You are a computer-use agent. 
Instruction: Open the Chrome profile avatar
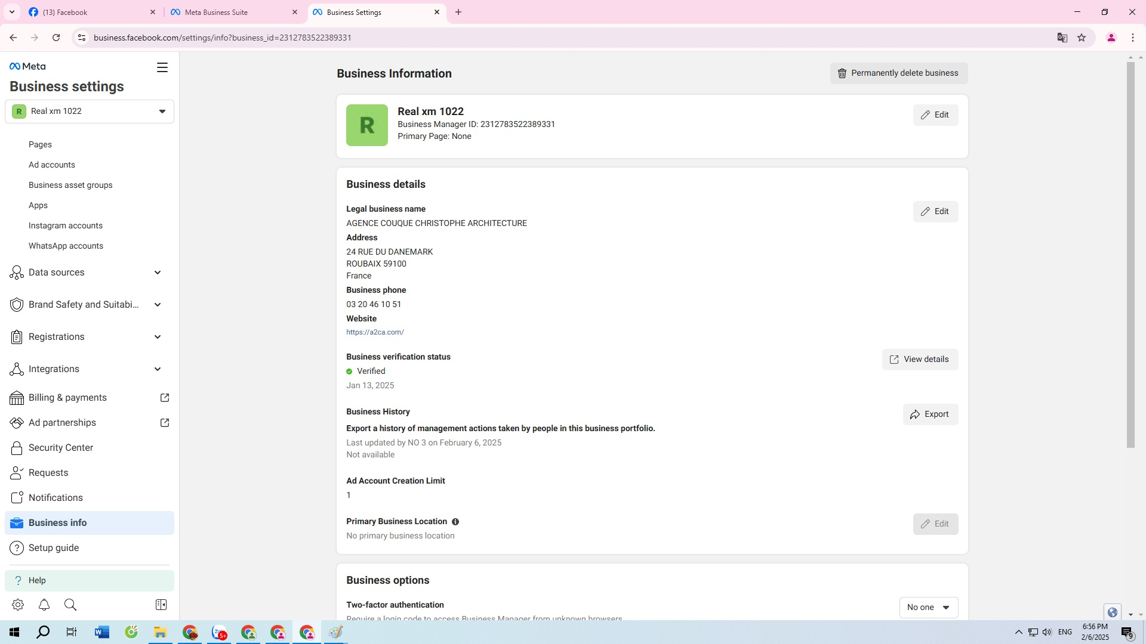click(1111, 38)
